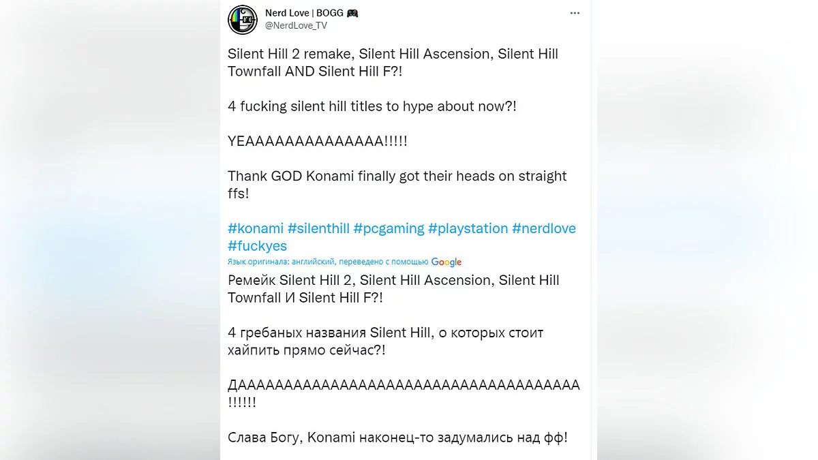Viewport: 818px width, 460px height.
Task: Click the Google logo in translation notice
Action: tap(446, 262)
